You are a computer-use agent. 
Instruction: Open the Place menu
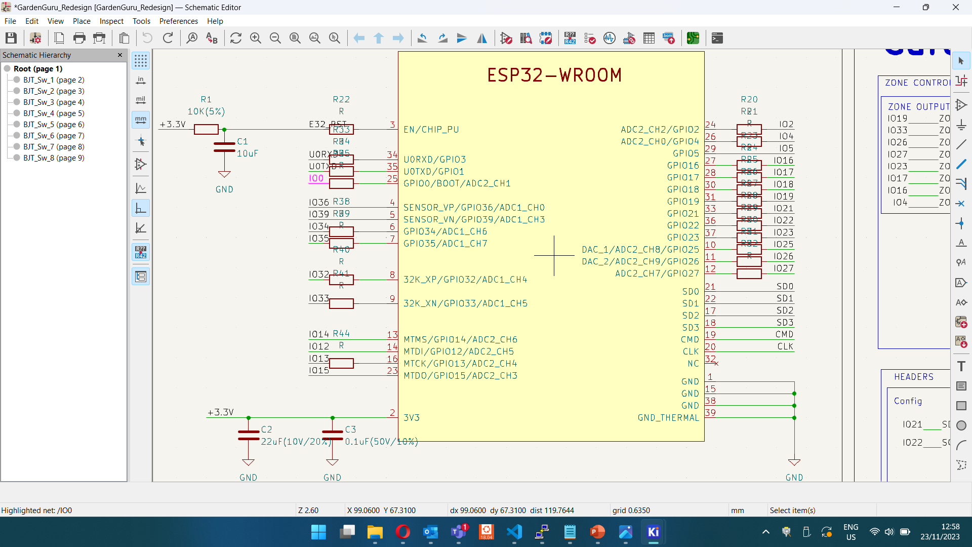[x=82, y=21]
